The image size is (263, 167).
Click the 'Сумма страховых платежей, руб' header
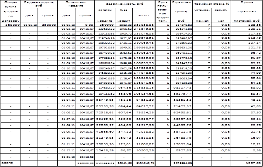pyautogui.click(x=247, y=11)
